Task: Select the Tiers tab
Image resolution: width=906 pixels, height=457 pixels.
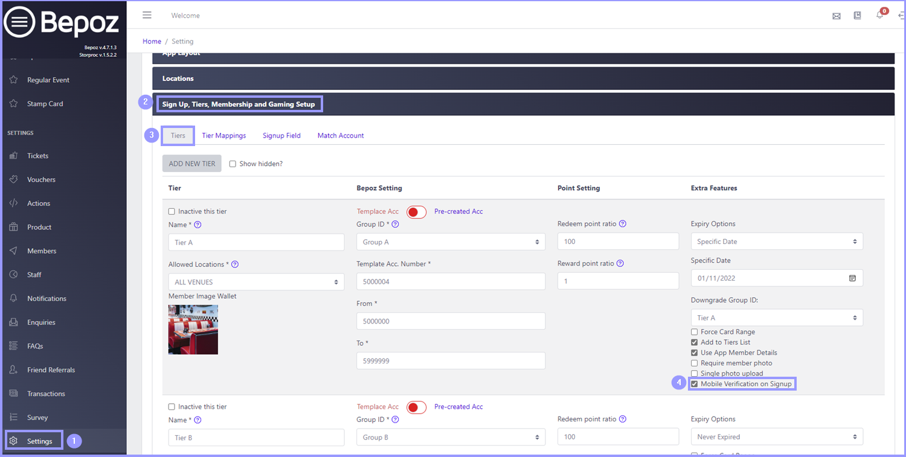Action: (x=178, y=136)
